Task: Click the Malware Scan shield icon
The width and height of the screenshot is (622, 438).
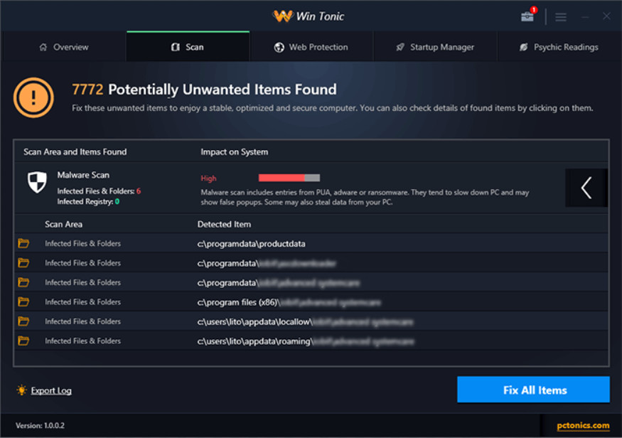Action: click(x=37, y=182)
